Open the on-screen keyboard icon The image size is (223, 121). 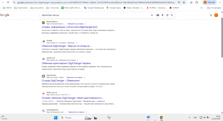tap(158, 15)
